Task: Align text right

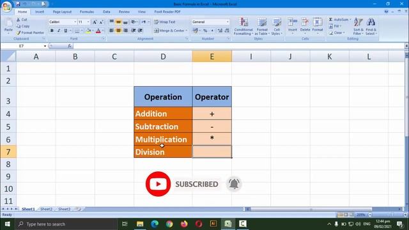Action: (x=125, y=31)
